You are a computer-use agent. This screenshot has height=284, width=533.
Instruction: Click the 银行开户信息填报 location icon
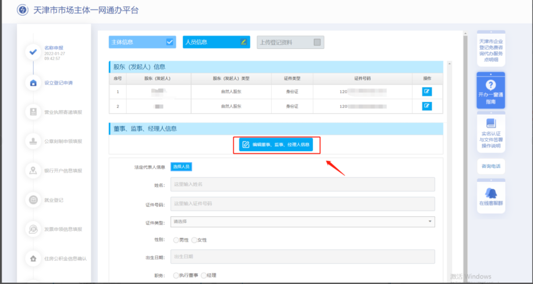[34, 171]
